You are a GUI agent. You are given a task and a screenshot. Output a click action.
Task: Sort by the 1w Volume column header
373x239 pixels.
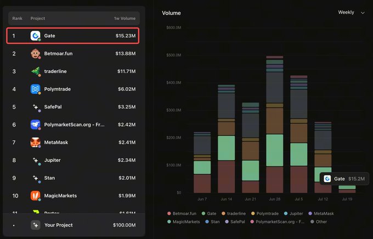click(125, 18)
